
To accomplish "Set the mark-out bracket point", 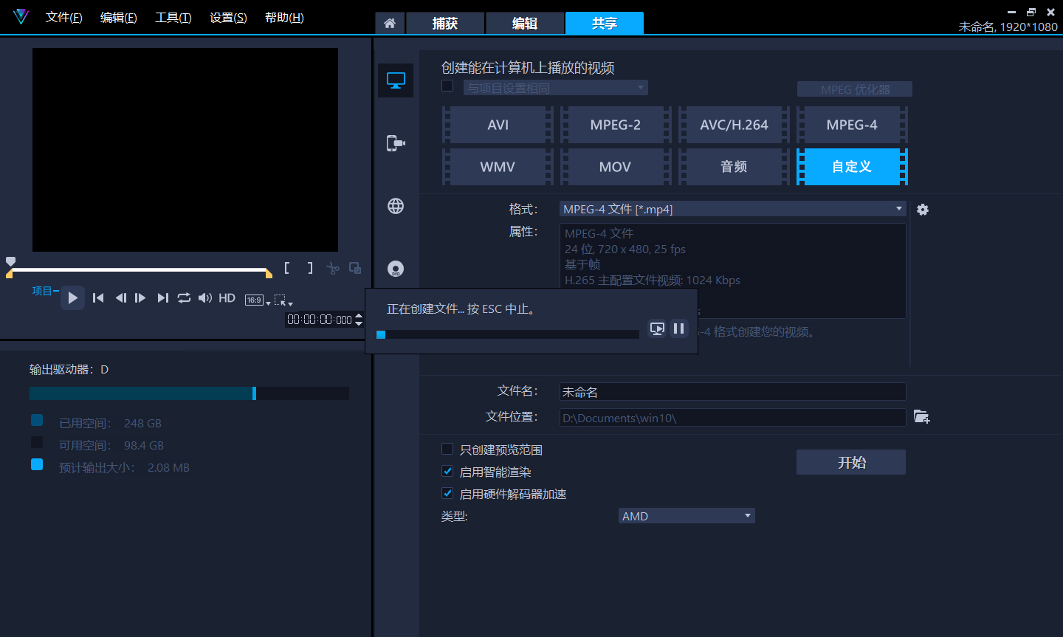I will 310,268.
